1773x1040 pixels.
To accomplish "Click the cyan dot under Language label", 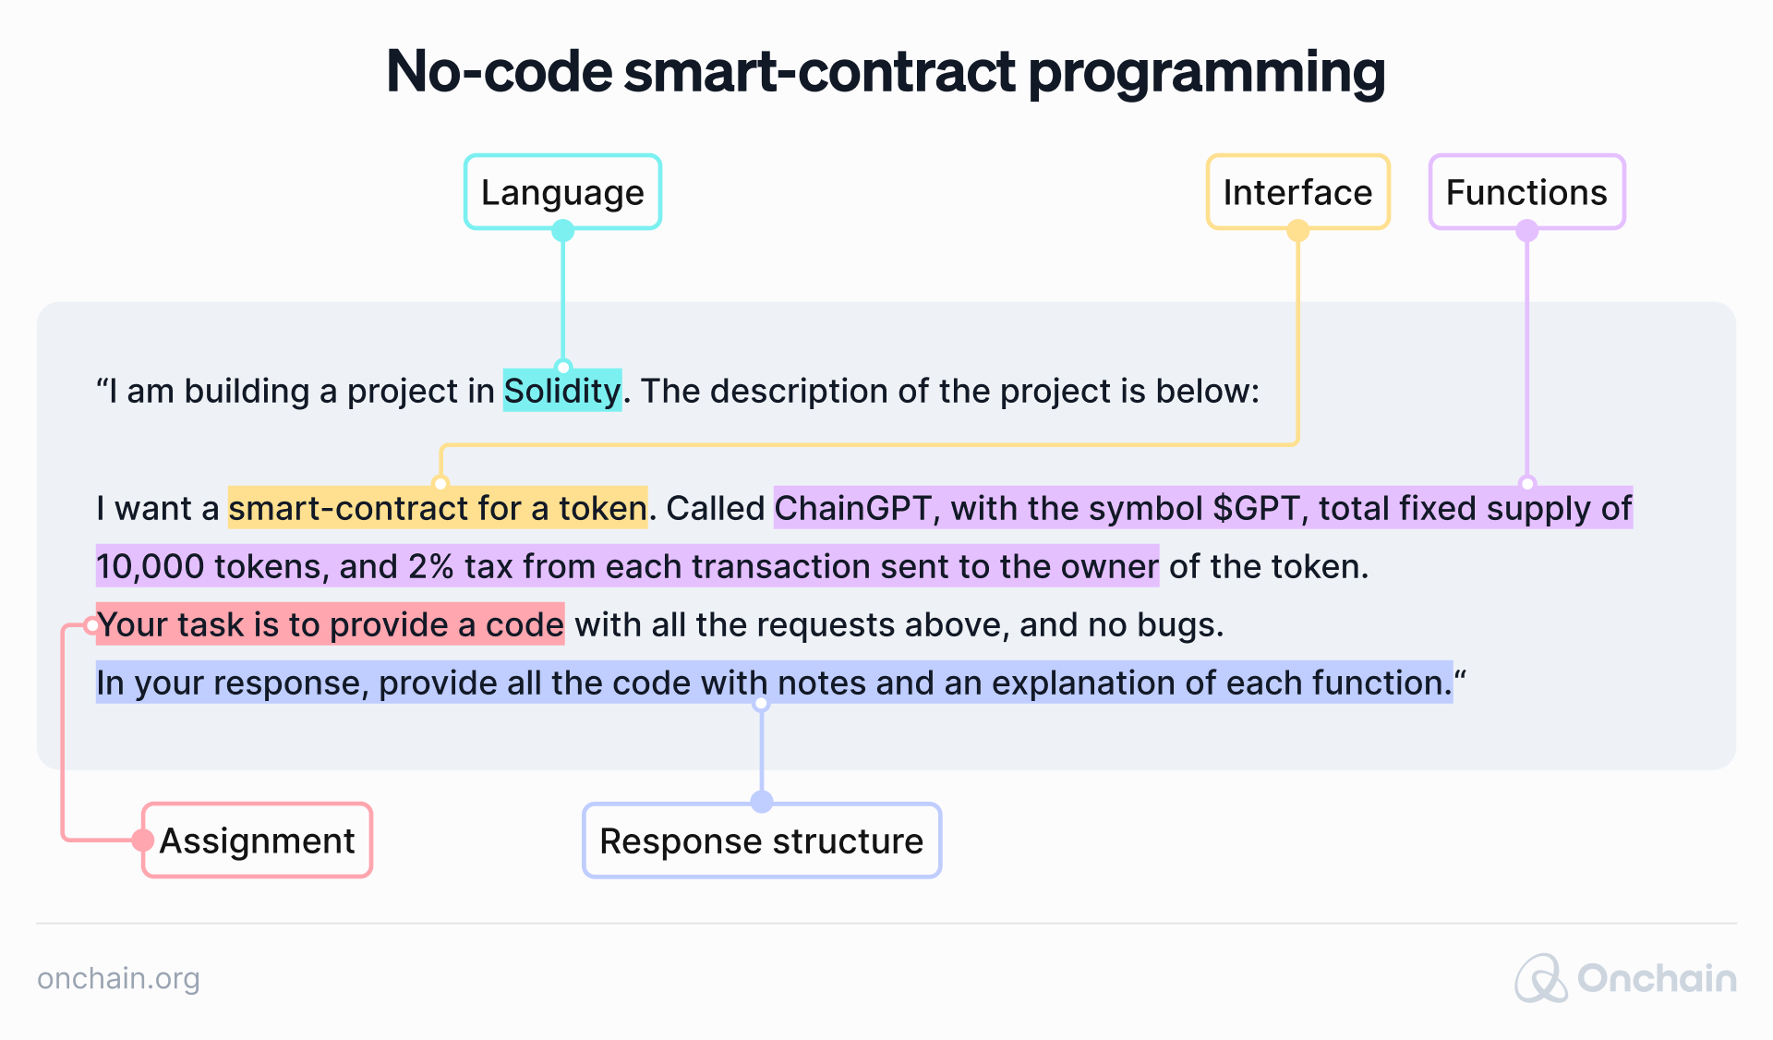I will pos(562,231).
